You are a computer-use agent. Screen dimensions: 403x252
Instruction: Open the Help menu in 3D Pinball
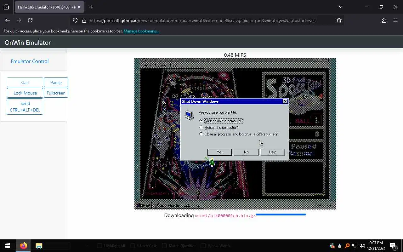pyautogui.click(x=173, y=65)
